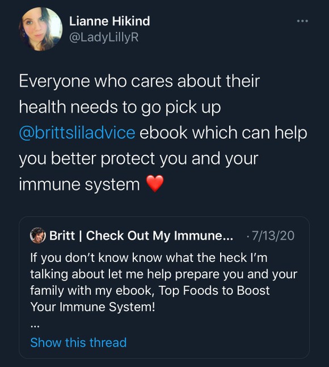This screenshot has height=367, width=329.
Task: Select the Lianne Hikind display name
Action: pyautogui.click(x=109, y=22)
